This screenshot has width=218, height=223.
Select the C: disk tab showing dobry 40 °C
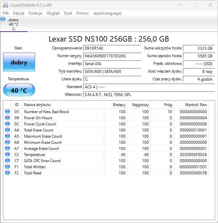tap(14, 24)
